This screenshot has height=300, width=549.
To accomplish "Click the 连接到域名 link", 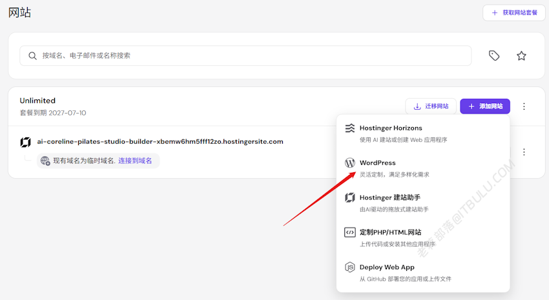I will pyautogui.click(x=135, y=161).
